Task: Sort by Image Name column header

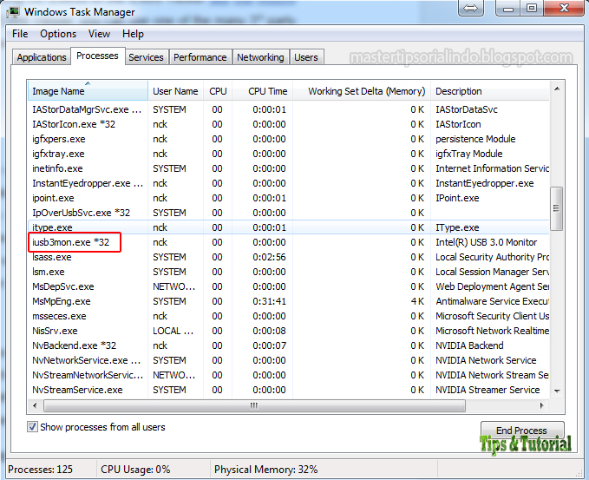Action: pos(88,91)
